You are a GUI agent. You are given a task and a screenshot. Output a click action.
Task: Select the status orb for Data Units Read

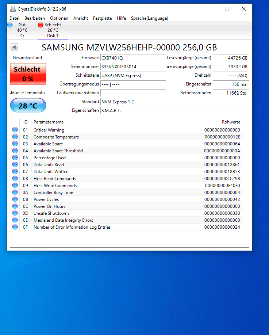point(15,164)
